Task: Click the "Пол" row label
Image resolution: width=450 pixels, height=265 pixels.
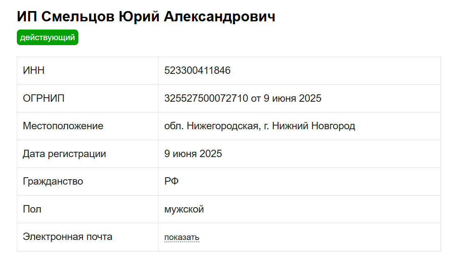Action: pos(32,209)
